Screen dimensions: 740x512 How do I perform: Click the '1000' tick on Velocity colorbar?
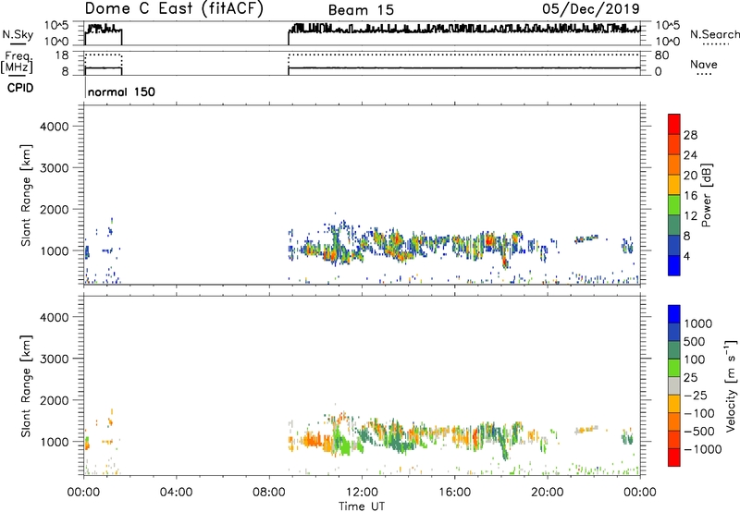698,323
